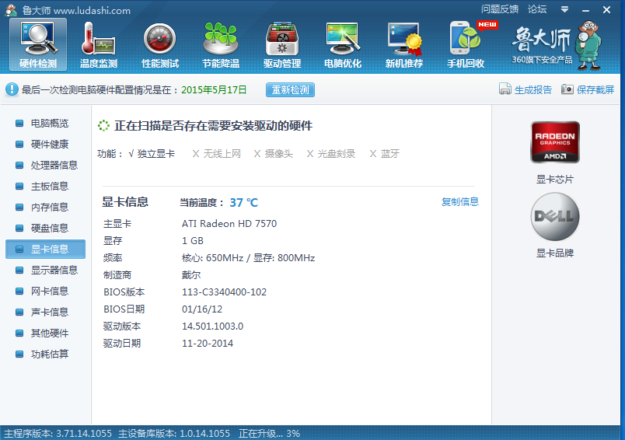Viewport: 625px width, 440px height.
Task: Open the 硬件检测 hardware detection tool
Action: [38, 45]
